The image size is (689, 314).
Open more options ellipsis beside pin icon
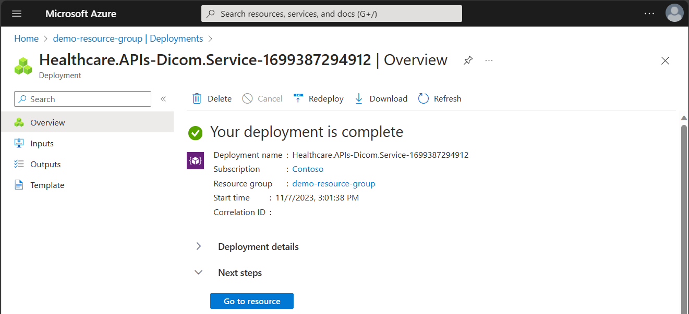(x=489, y=60)
